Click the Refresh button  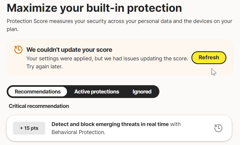click(x=209, y=58)
